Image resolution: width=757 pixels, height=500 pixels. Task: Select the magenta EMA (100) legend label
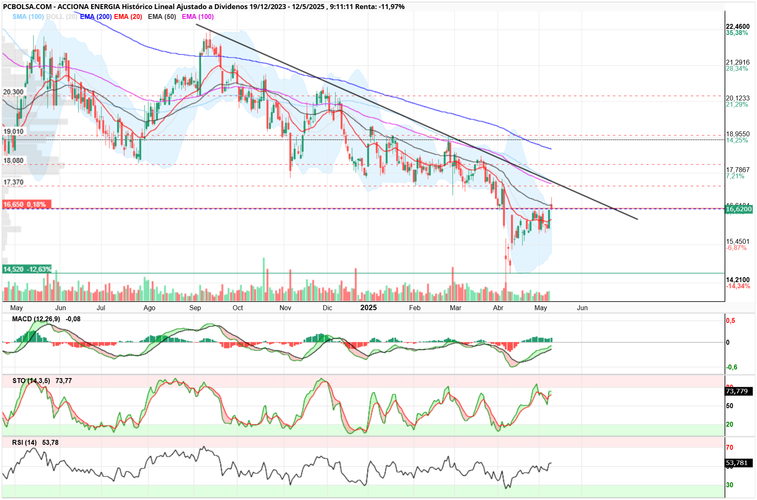[x=198, y=16]
